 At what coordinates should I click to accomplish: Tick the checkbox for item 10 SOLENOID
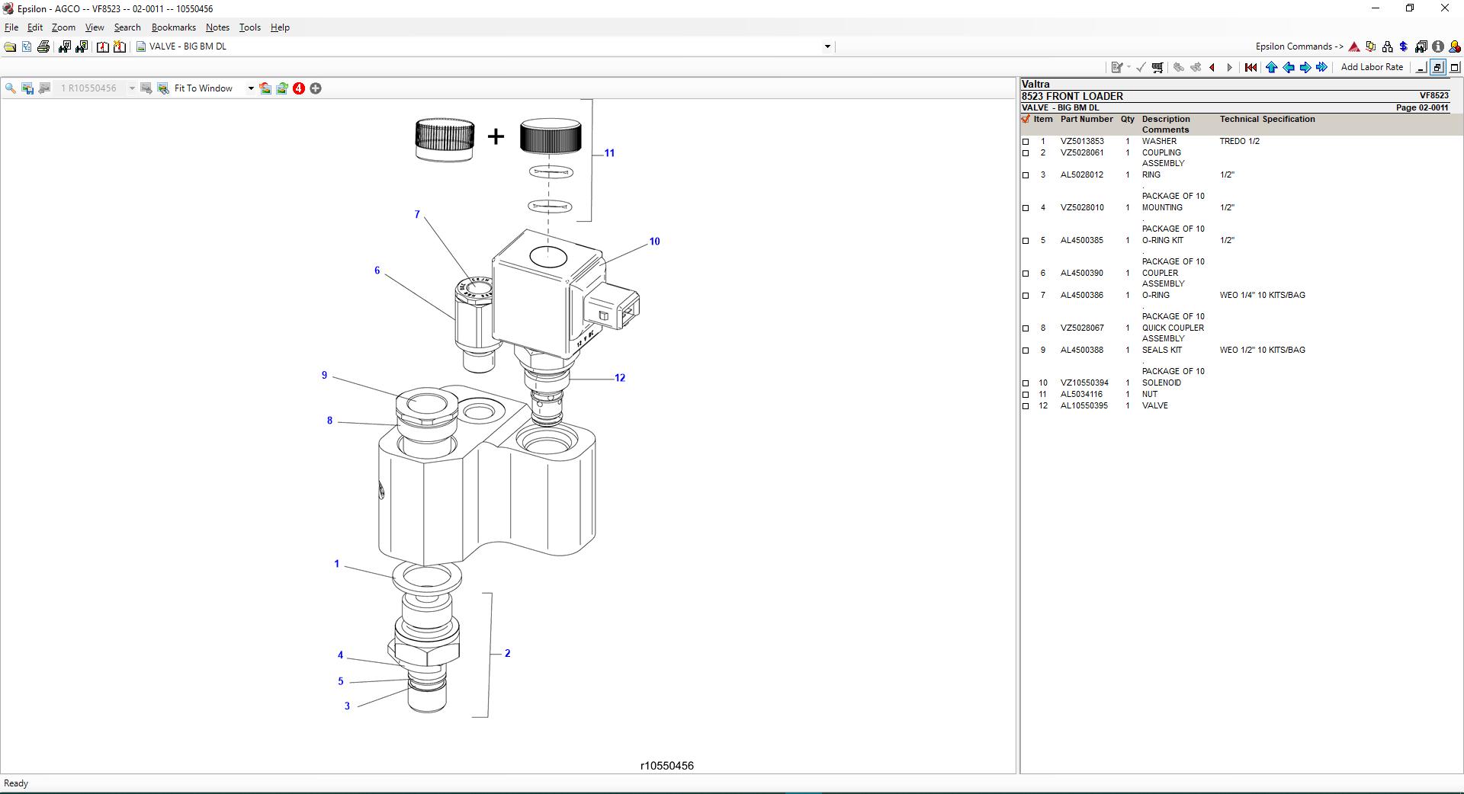point(1026,383)
